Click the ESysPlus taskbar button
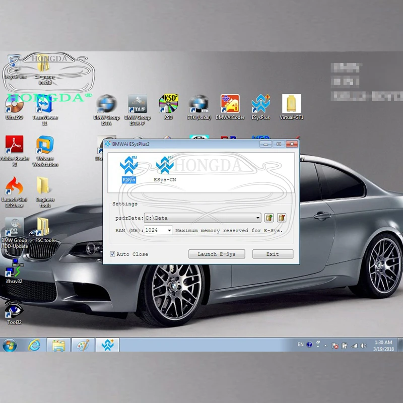The width and height of the screenshot is (403, 403). point(107,345)
